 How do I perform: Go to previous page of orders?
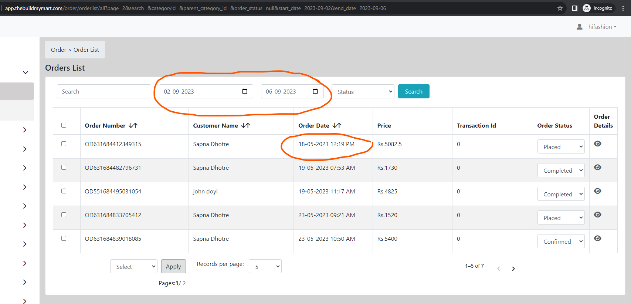[499, 269]
